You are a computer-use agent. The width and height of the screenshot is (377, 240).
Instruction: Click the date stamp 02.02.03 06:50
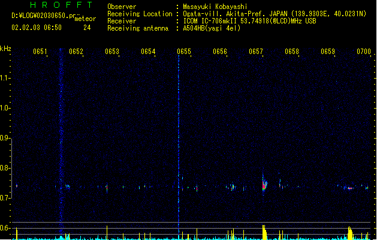tap(37, 28)
